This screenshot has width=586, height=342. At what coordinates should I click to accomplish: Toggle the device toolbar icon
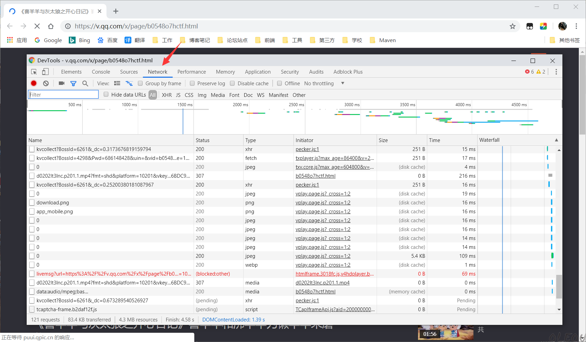[45, 72]
